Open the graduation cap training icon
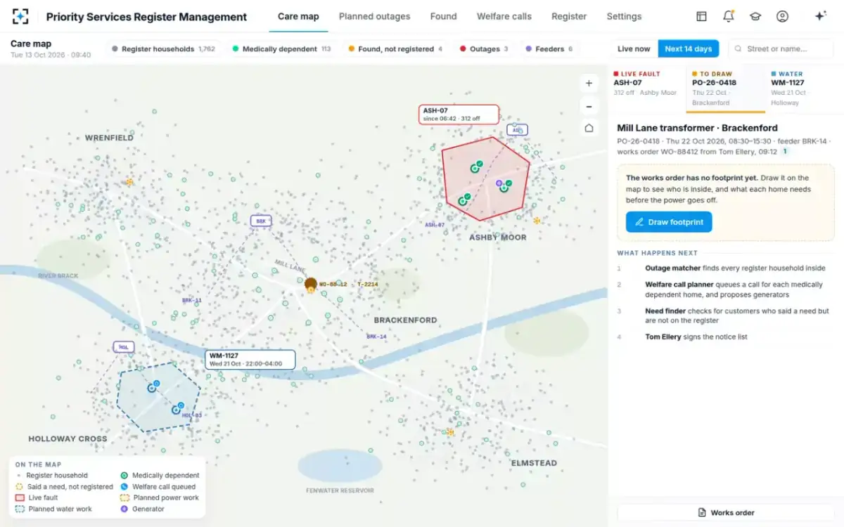 [755, 16]
